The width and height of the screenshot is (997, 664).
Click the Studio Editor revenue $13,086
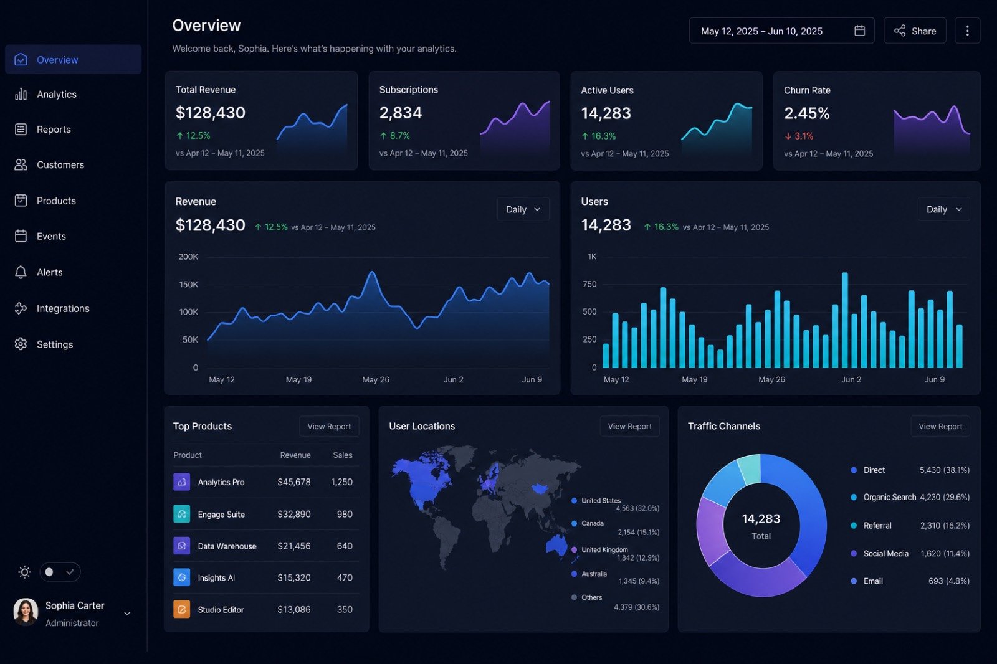click(294, 609)
